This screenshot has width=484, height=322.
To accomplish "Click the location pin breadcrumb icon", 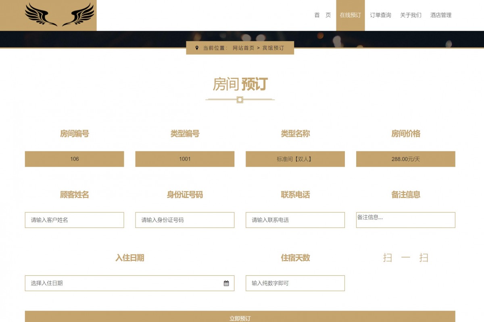I will pyautogui.click(x=196, y=47).
